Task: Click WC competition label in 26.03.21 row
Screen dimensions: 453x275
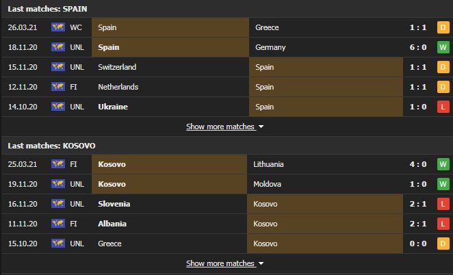Action: 76,27
